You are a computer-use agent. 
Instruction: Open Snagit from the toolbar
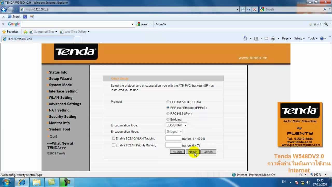coord(14,17)
